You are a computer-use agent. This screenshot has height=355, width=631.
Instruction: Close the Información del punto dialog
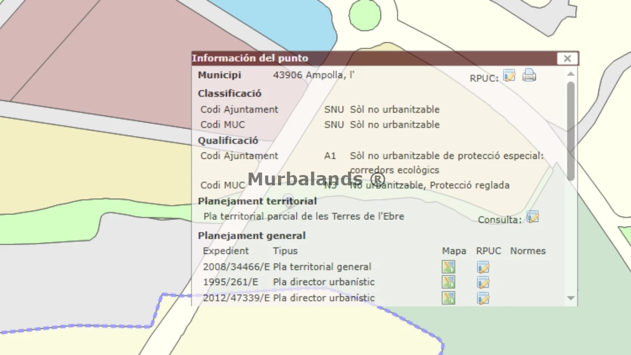567,59
